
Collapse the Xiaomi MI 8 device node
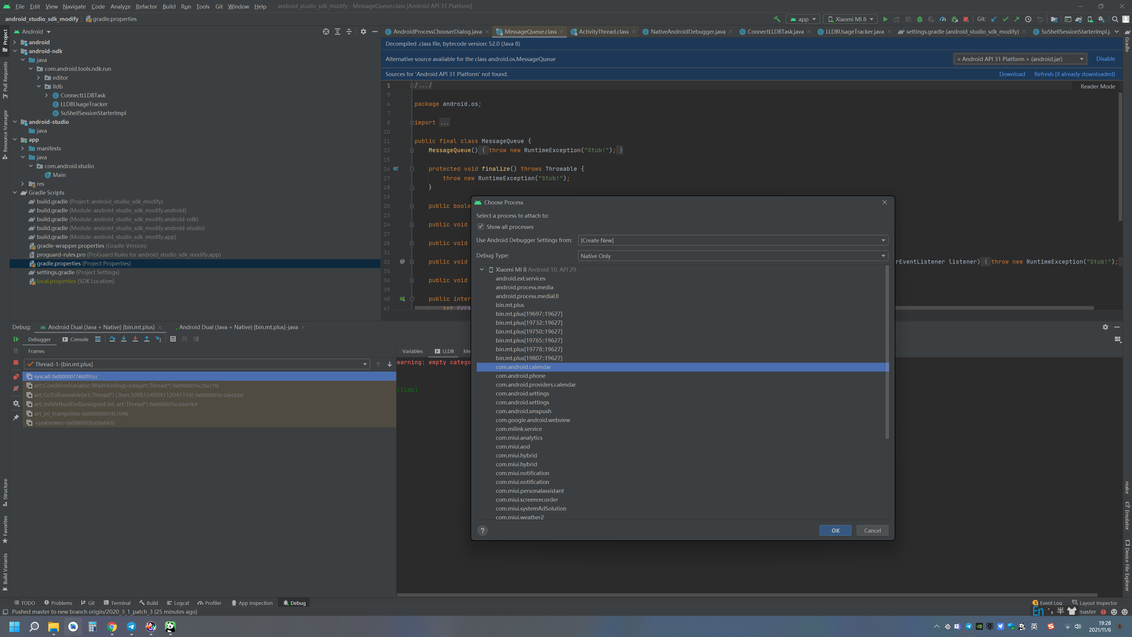coord(482,270)
